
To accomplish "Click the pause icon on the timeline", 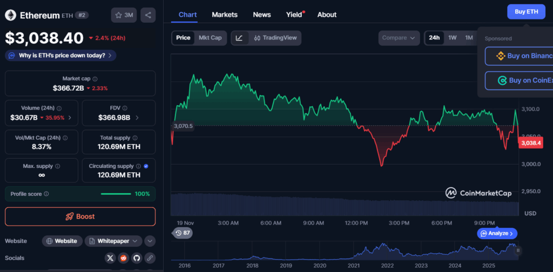I will pyautogui.click(x=518, y=250).
